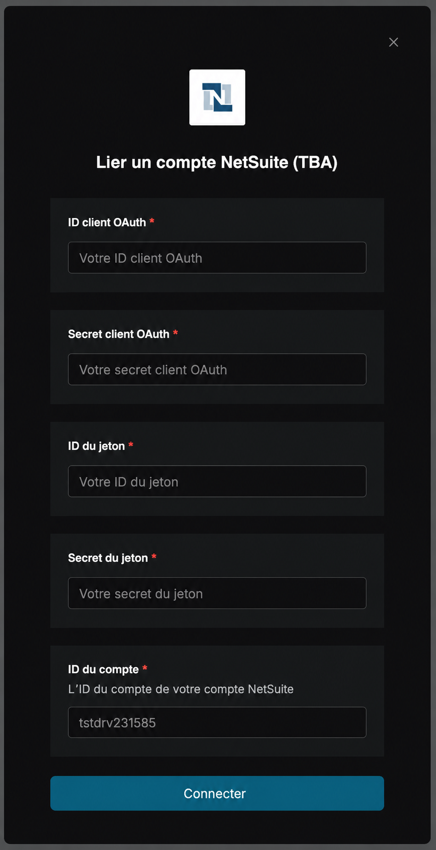Screen dimensions: 436x850
Task: Click the account ID field with tstdrv231585
Action: click(x=217, y=722)
